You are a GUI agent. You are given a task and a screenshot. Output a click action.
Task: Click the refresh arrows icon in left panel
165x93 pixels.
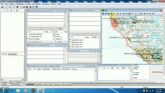pyautogui.click(x=8, y=11)
